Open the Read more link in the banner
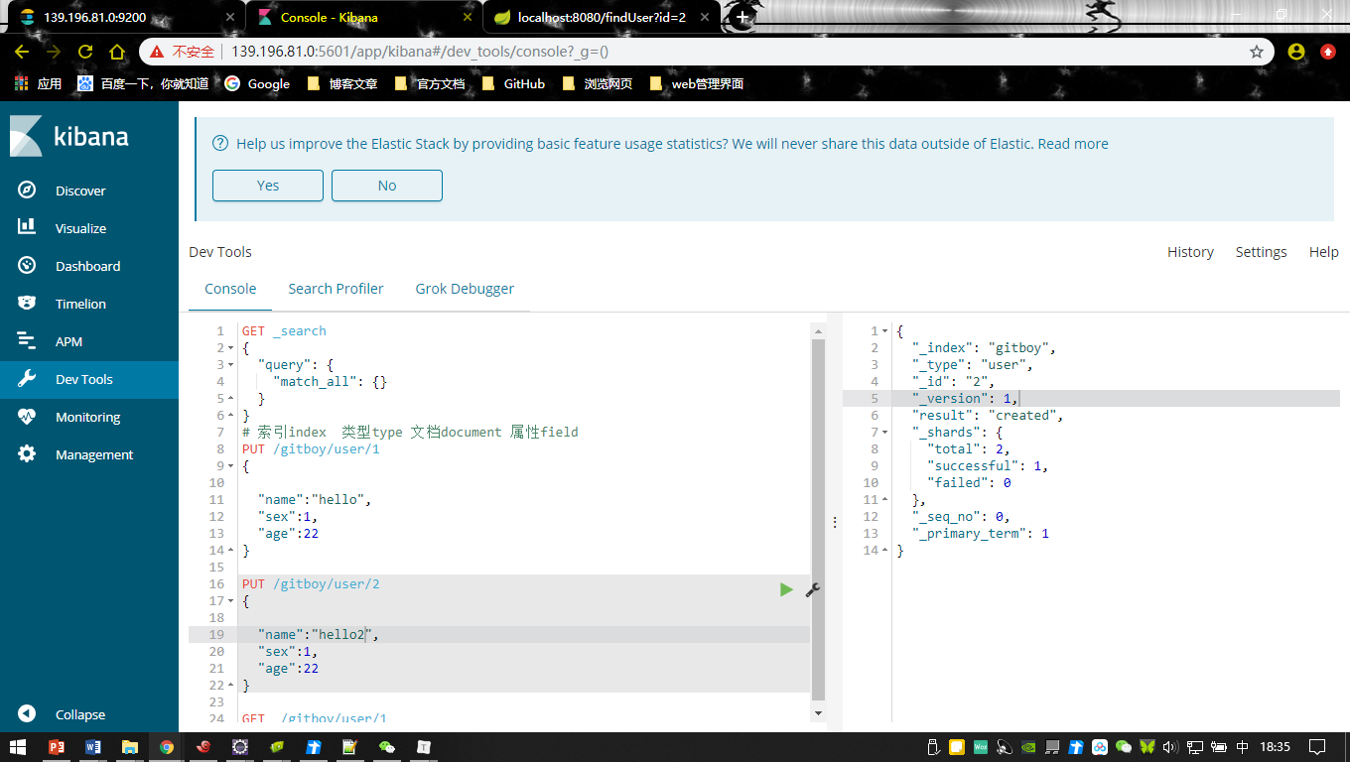Viewport: 1350px width, 762px height. [1073, 144]
